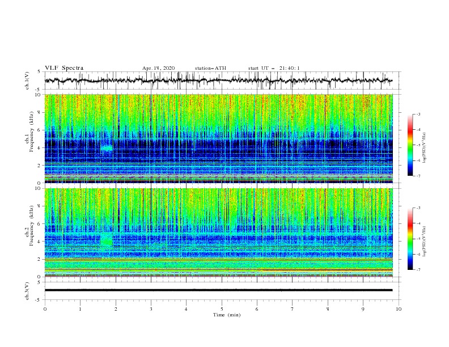Click the "4" kHz tick on ch.1 frequency axis
Image resolution: width=449 pixels, height=347 pixels.
(x=40, y=148)
